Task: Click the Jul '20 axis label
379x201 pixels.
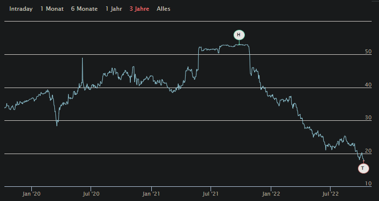Action: [91, 194]
